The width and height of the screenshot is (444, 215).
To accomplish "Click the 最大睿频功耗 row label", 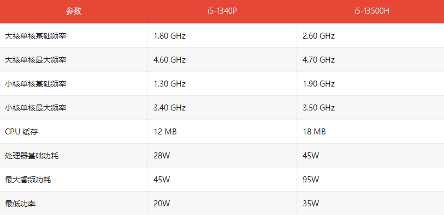I will pos(28,180).
